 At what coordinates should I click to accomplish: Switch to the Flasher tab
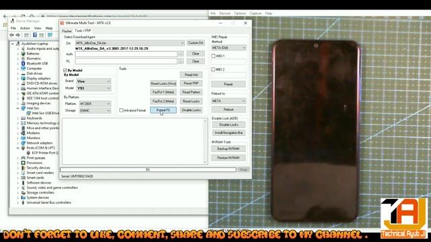[67, 31]
